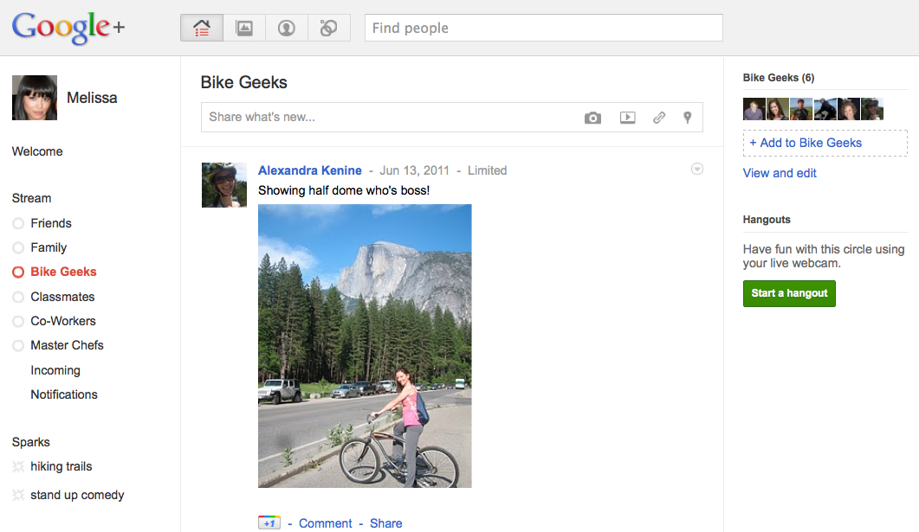Open the post options dropdown arrow
The height and width of the screenshot is (532, 919).
coord(697,170)
